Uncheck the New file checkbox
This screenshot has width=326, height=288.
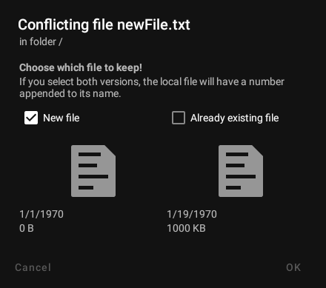coord(31,118)
